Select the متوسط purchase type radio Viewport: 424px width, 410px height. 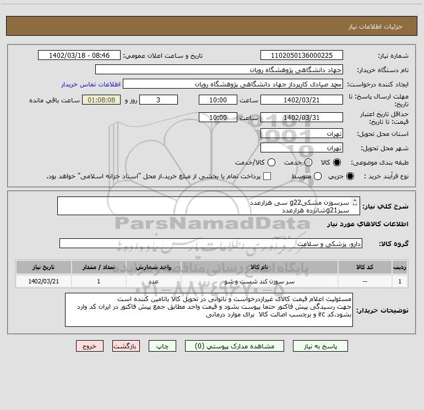click(x=318, y=176)
